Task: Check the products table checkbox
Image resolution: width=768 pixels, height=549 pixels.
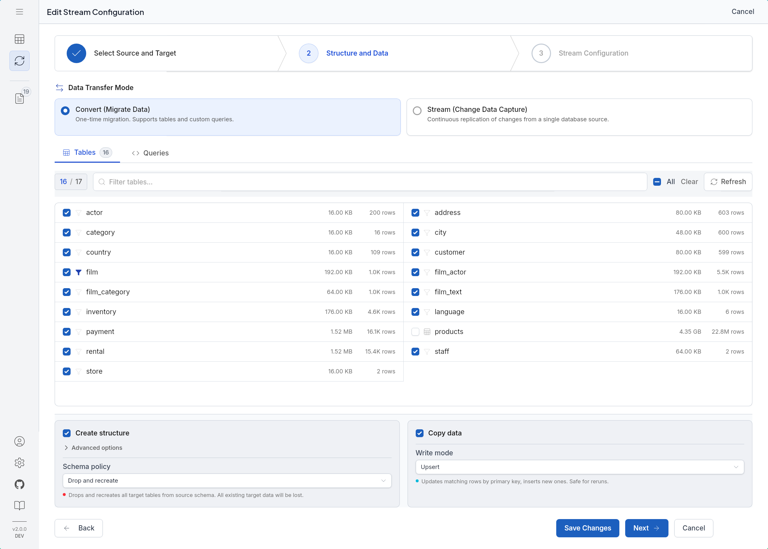Action: [x=415, y=332]
